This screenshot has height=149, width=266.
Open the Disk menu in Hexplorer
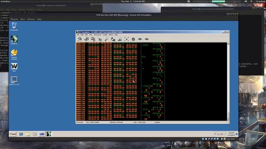point(82,35)
